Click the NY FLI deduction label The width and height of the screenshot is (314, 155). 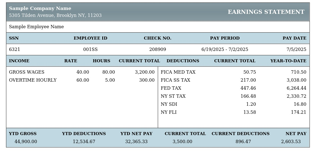pyautogui.click(x=169, y=112)
